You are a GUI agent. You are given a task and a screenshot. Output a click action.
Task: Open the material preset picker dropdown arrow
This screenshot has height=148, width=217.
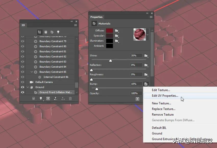tap(147, 35)
